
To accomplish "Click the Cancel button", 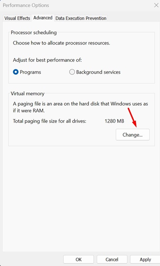I will [112, 259].
